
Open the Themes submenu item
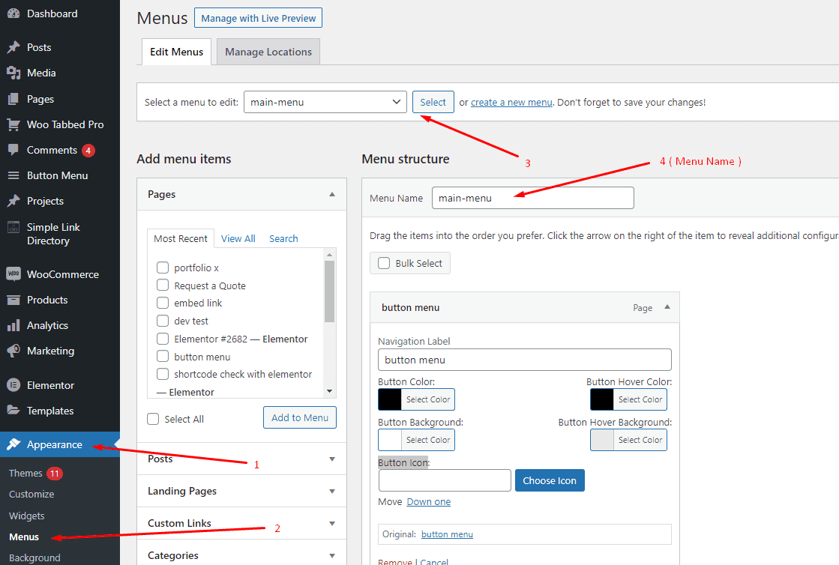tap(25, 473)
